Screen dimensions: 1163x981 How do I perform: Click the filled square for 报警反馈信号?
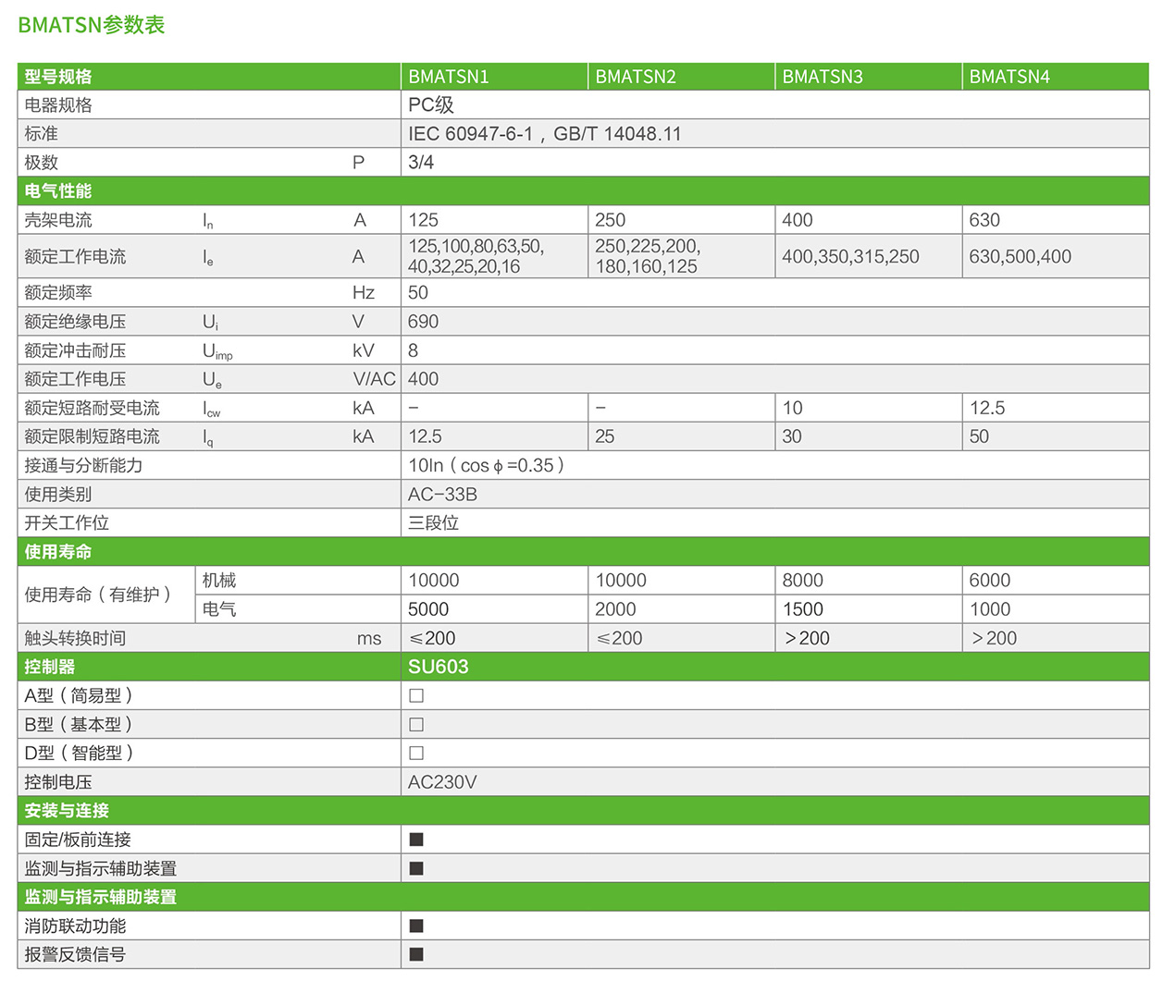pyautogui.click(x=416, y=954)
